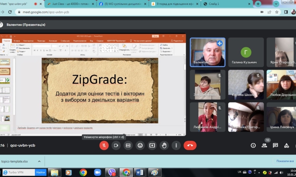Viewport: 296px width, 177px height.
Task: Select Ірина Ляховчук video tile
Action: click(281, 117)
